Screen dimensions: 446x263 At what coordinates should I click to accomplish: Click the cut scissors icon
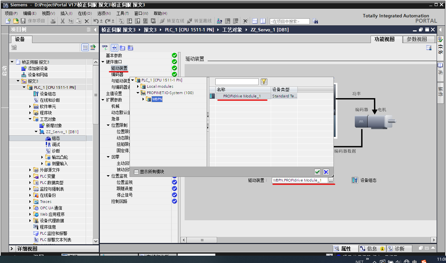(62, 21)
